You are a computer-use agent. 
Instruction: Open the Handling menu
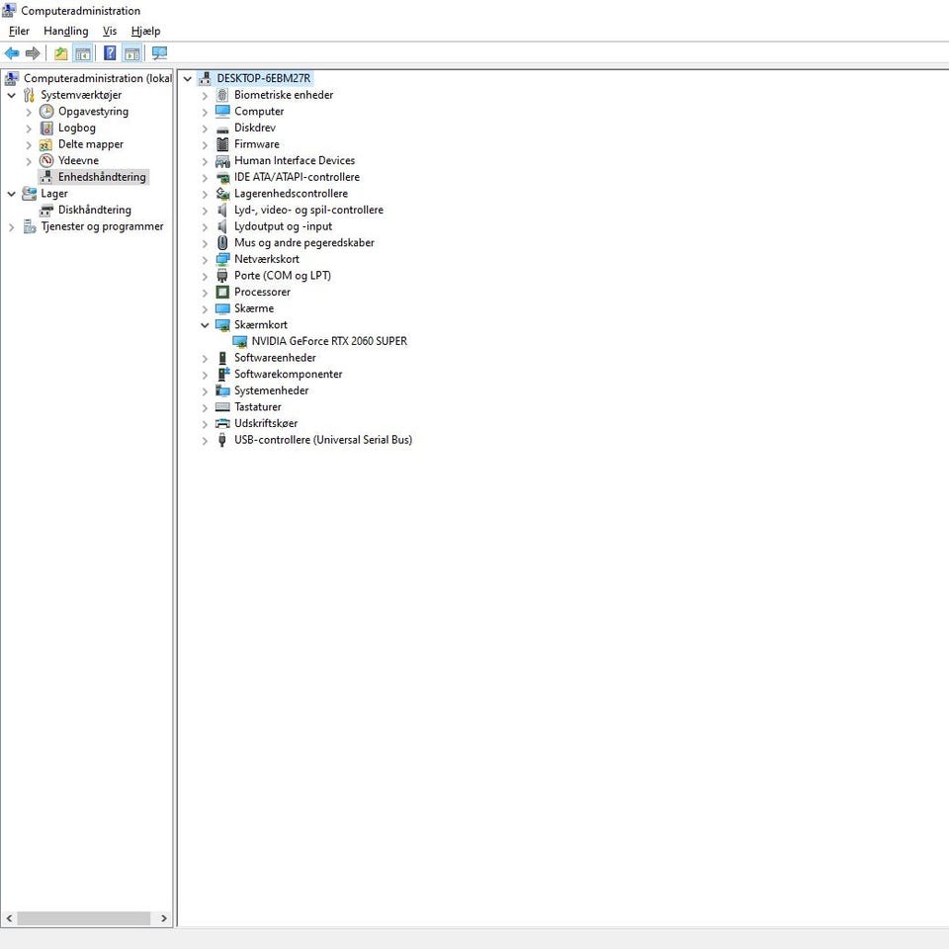coord(66,31)
